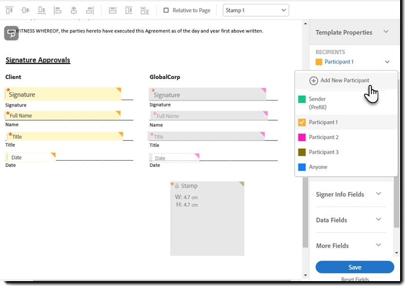Collapse the Template Properties panel
This screenshot has height=286, width=405.
(x=385, y=32)
